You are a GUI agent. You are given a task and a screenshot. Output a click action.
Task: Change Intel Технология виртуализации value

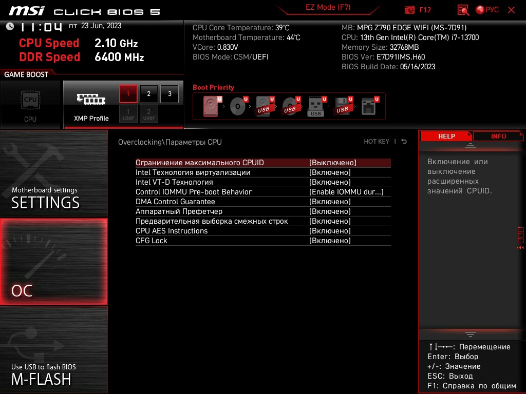click(x=330, y=172)
